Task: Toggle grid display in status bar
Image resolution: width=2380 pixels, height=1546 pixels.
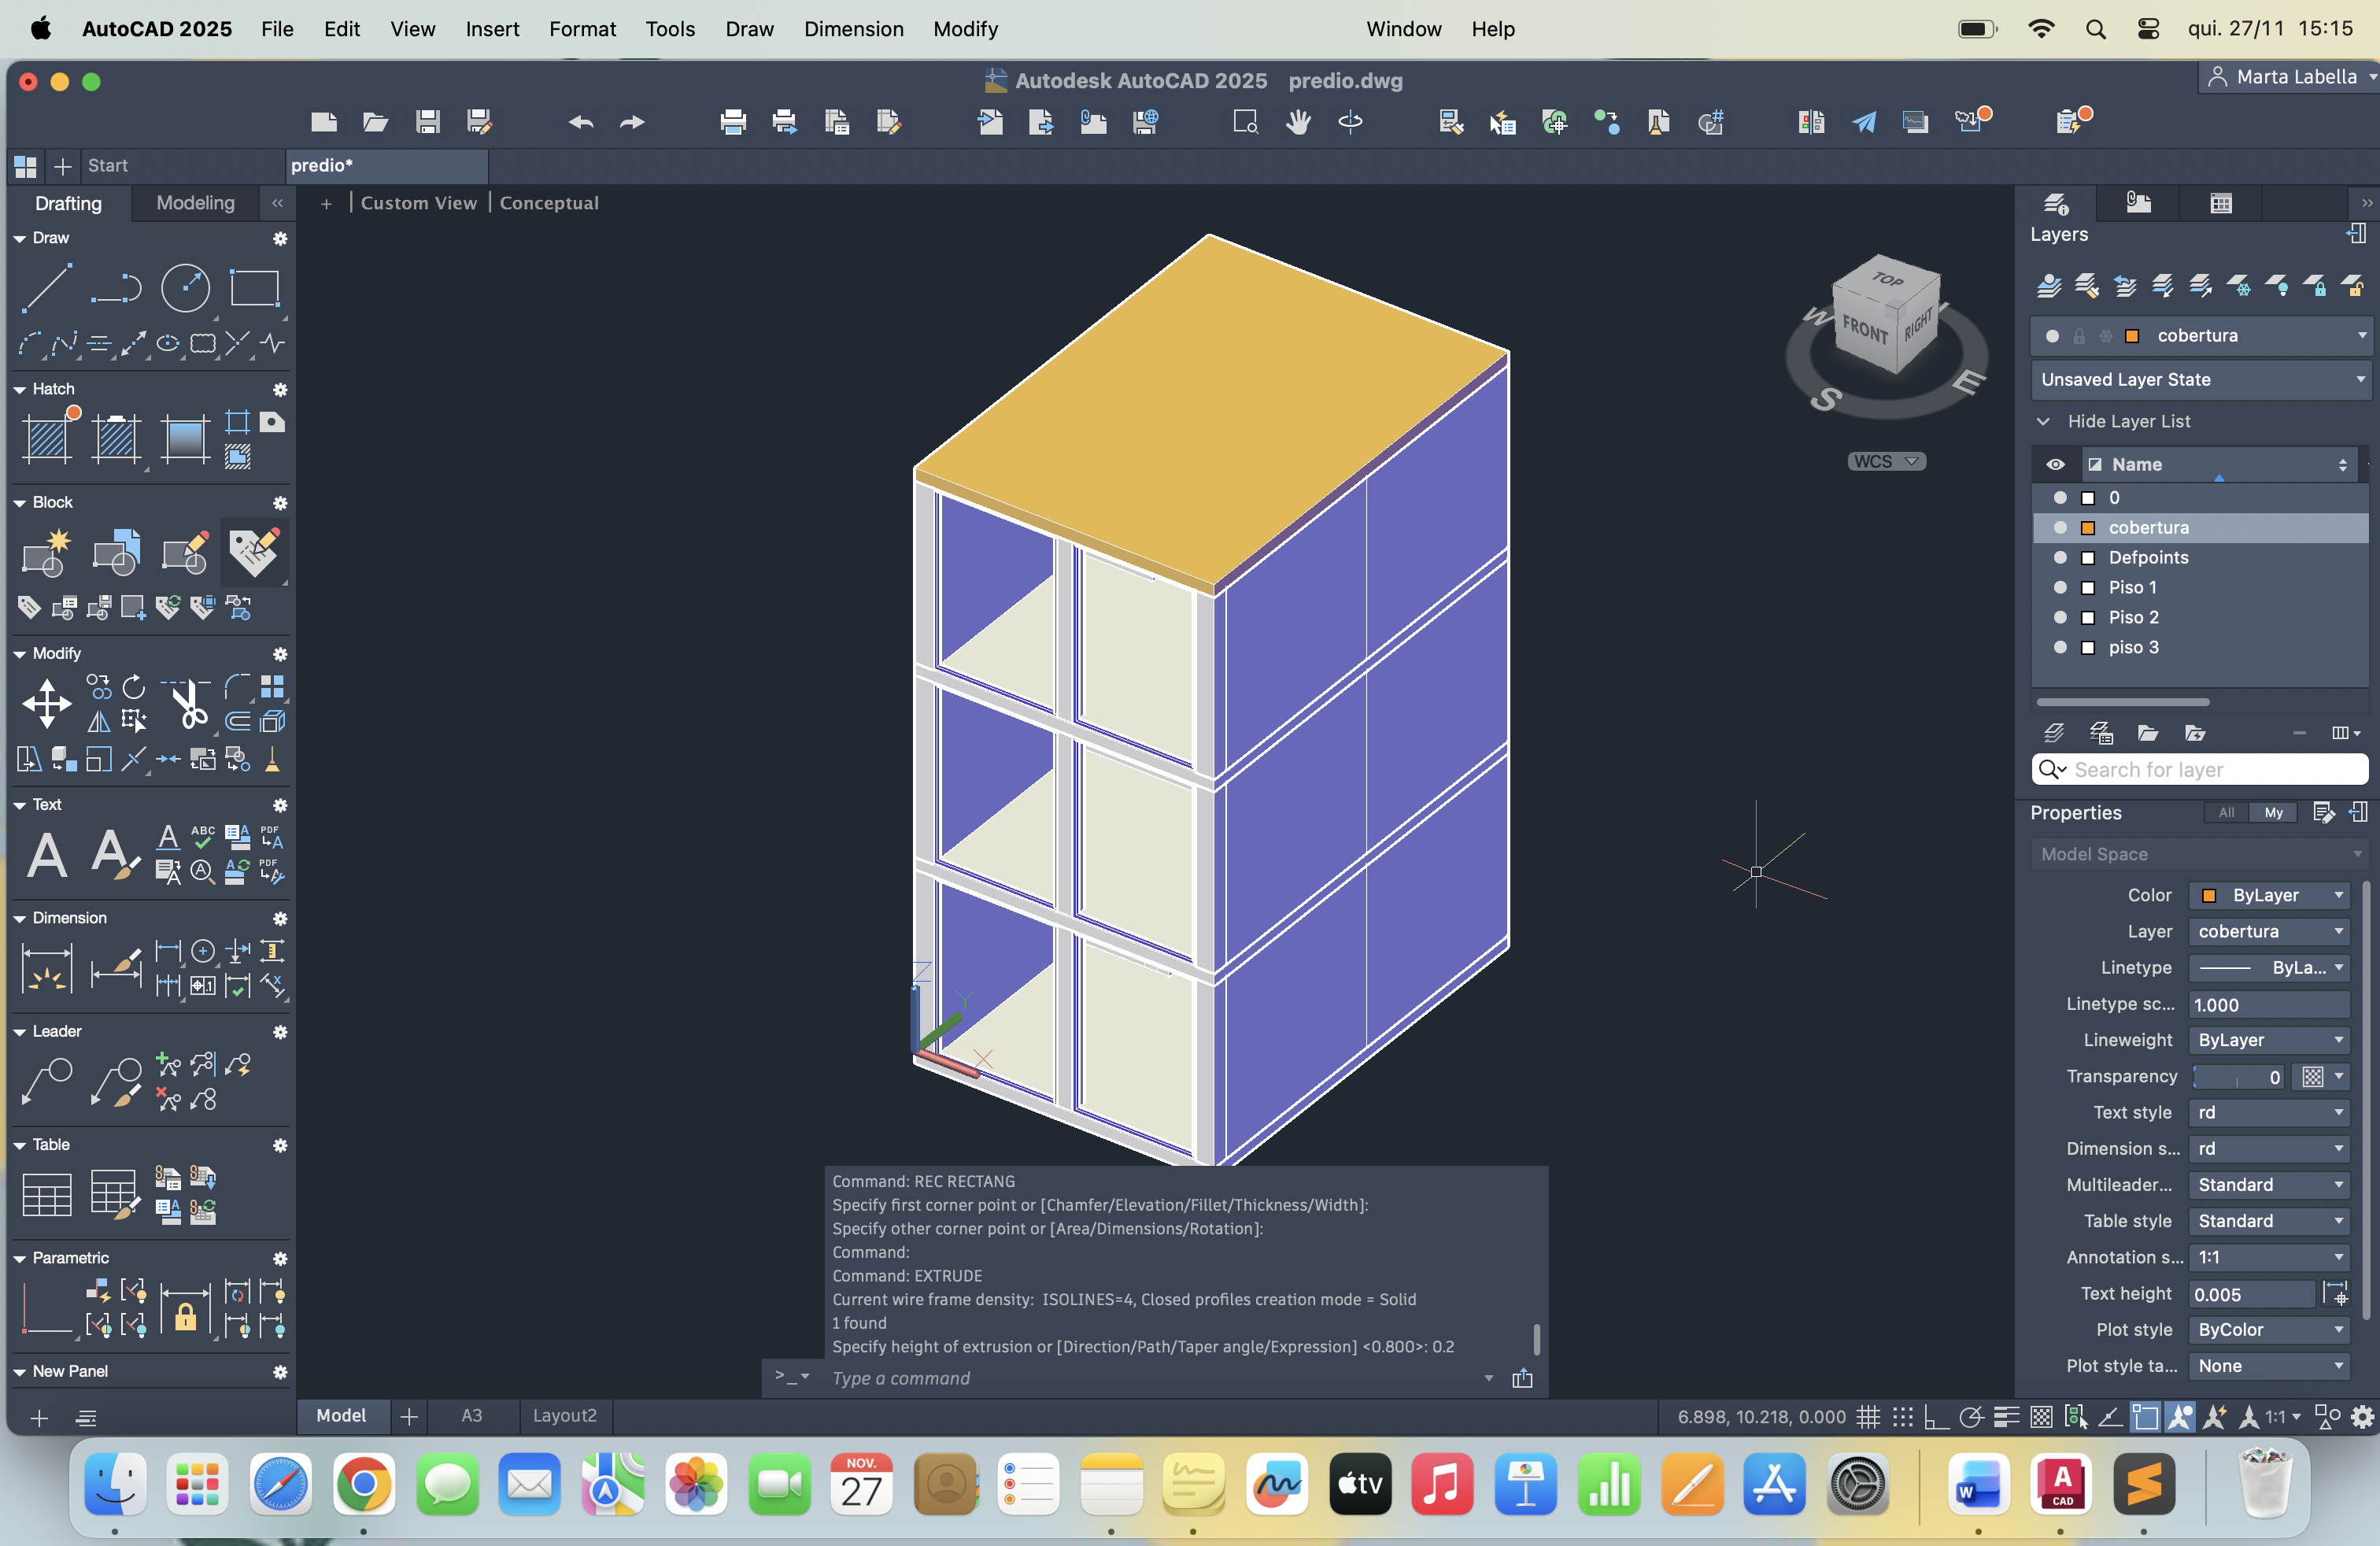Action: coord(1867,1417)
